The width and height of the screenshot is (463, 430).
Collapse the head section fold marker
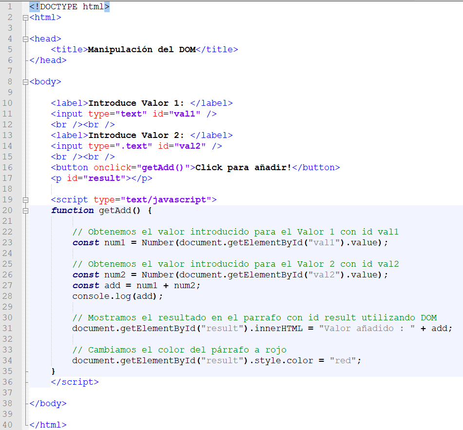(25, 39)
